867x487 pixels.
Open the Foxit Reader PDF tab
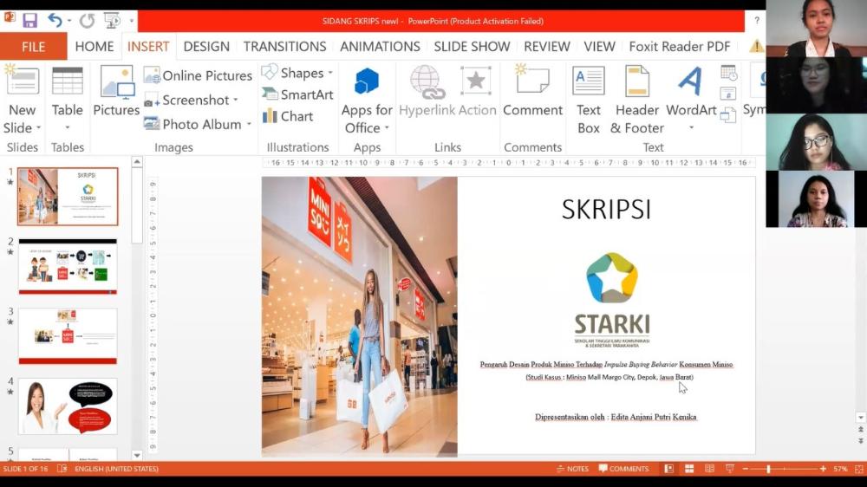pyautogui.click(x=680, y=47)
